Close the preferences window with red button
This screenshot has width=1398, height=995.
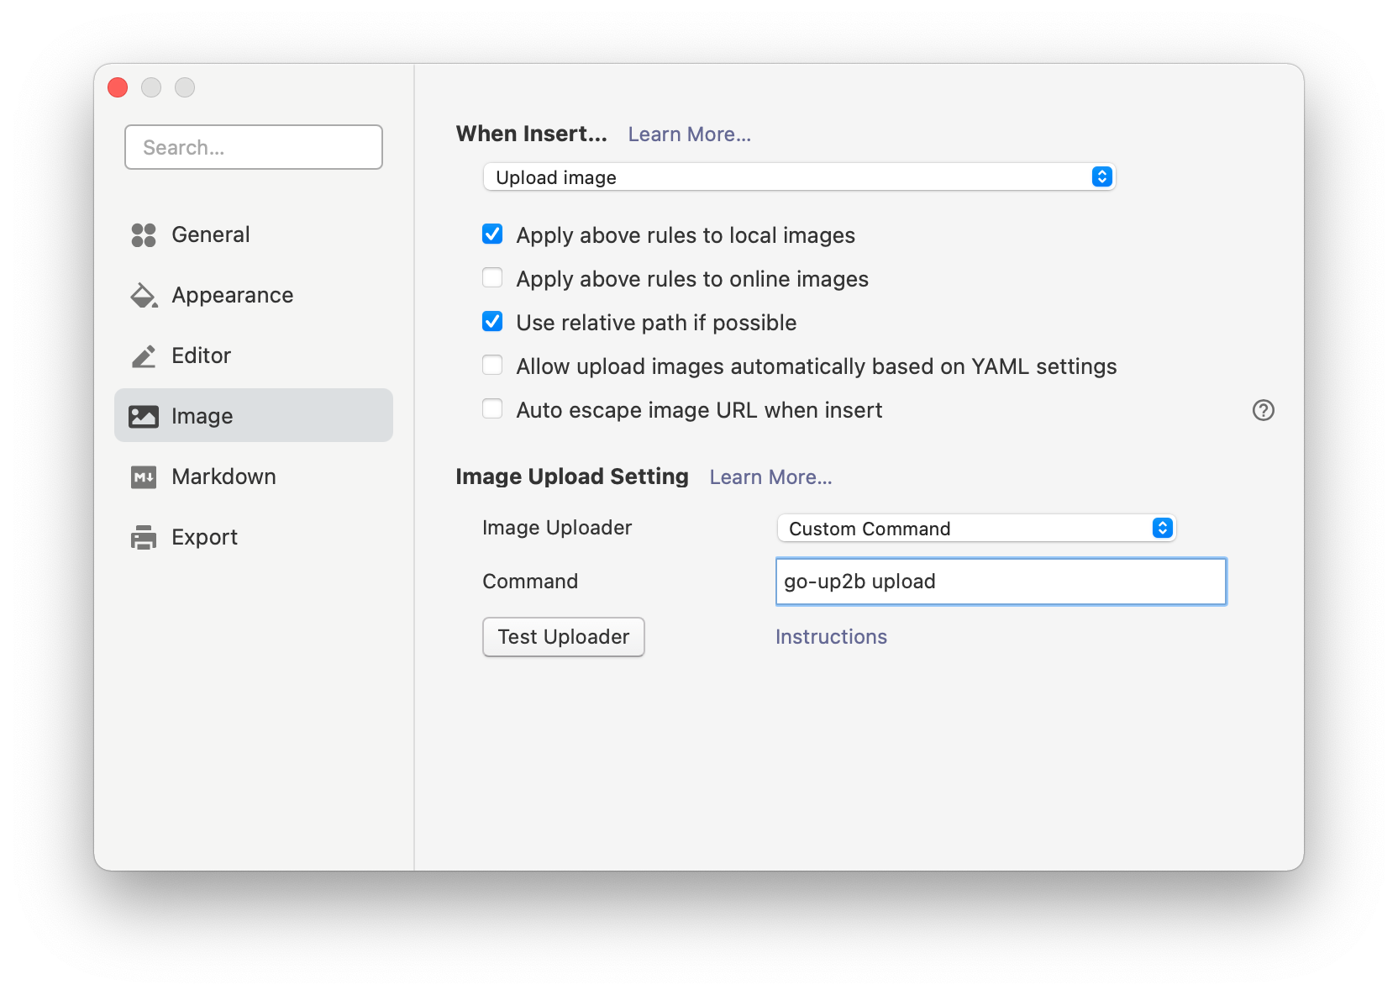(x=118, y=87)
